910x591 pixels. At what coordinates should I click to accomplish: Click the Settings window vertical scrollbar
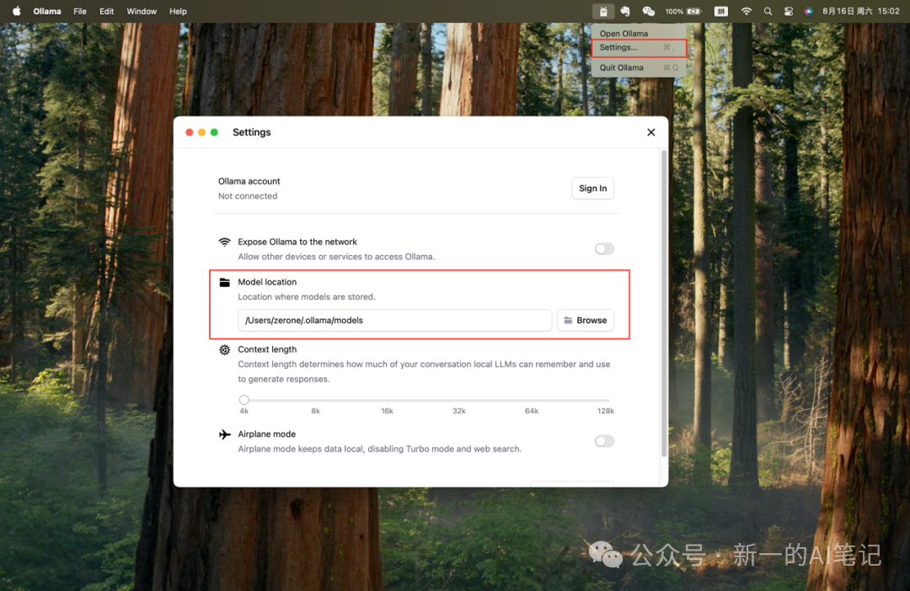tap(664, 303)
